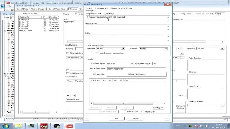Cancel the New Response dialog

135,119
